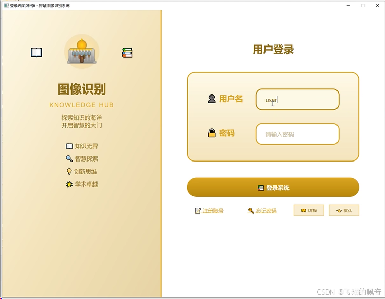Click the 创新思维 feature text
The height and width of the screenshot is (299, 385).
(x=85, y=172)
